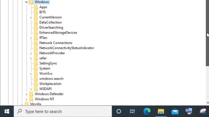Open Task View on the taskbar
Image resolution: width=209 pixels, height=117 pixels.
[x=132, y=111]
